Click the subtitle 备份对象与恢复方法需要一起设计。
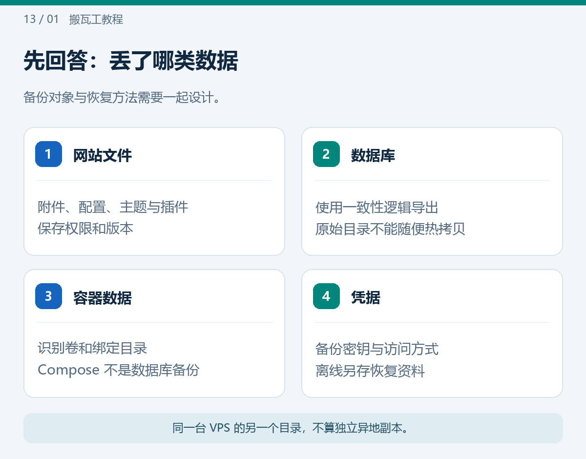 pos(123,97)
